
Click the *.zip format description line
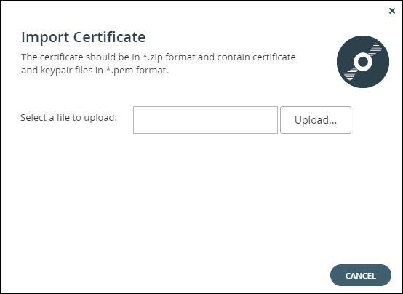click(159, 57)
